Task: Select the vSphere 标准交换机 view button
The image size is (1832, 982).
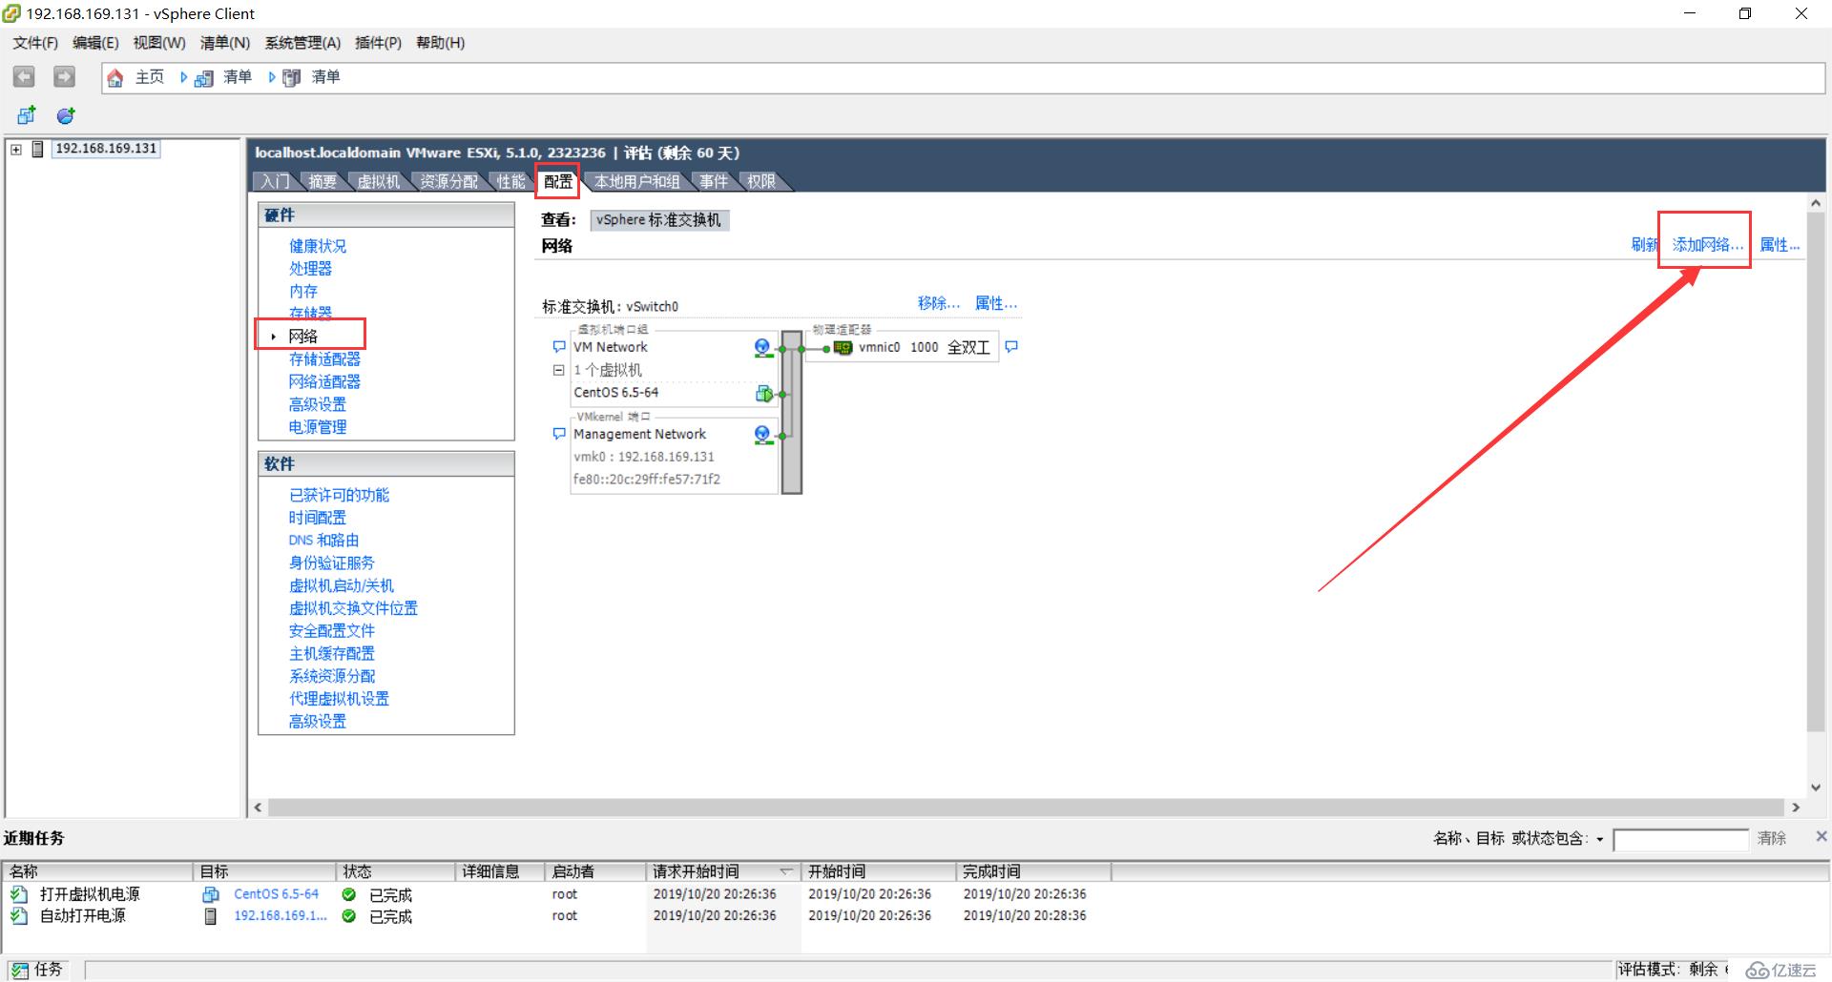Action: pyautogui.click(x=658, y=220)
